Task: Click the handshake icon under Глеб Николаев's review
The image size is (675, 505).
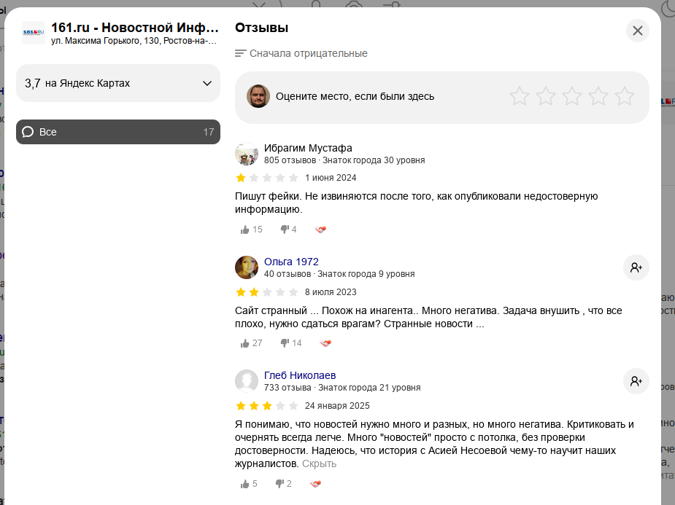Action: tap(315, 484)
